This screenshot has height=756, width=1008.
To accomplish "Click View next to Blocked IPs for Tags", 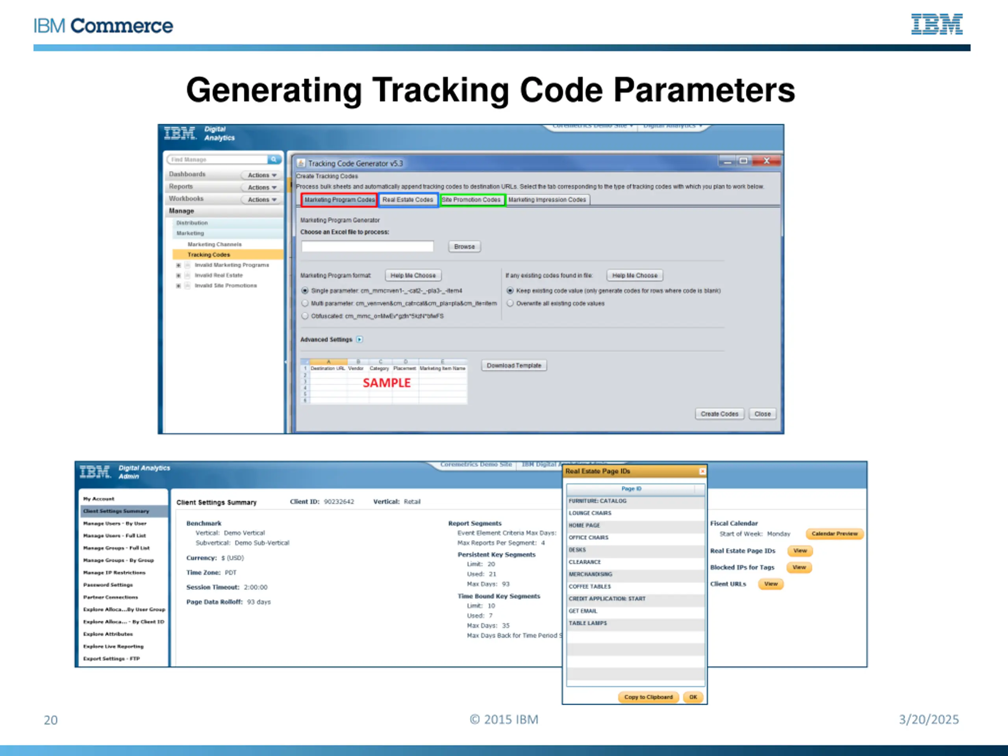I will 799,567.
